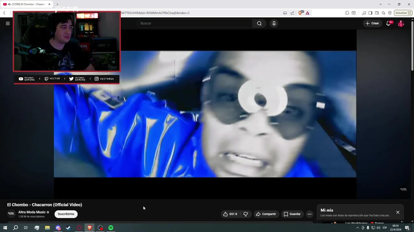
Task: Open the Altra Moda Music channel name
Action: [32, 212]
